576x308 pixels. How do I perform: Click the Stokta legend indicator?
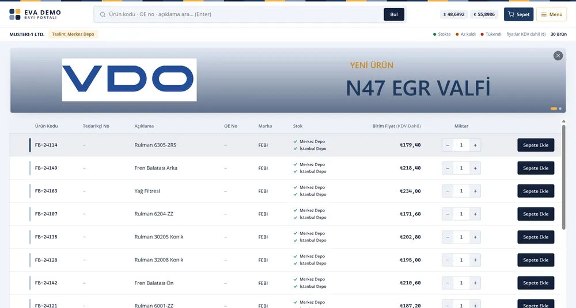(442, 34)
